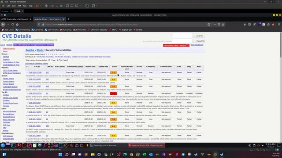Click the Firefox reload icon

tap(13, 25)
